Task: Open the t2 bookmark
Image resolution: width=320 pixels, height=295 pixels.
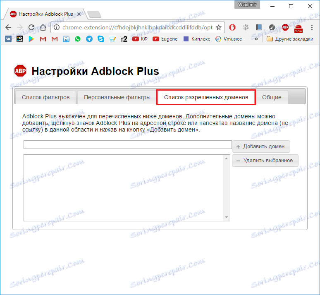Action: (x=124, y=39)
